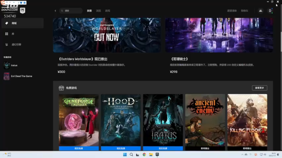
Task: Click the Sogou input method tray icon
Action: [256, 154]
